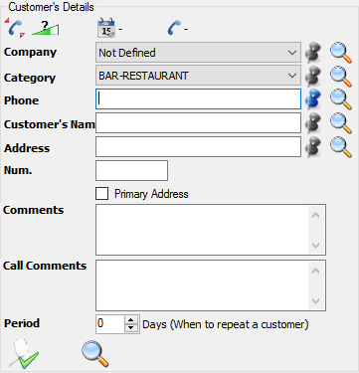
Task: Toggle the pushpin beside Company dropdown
Action: click(x=313, y=53)
